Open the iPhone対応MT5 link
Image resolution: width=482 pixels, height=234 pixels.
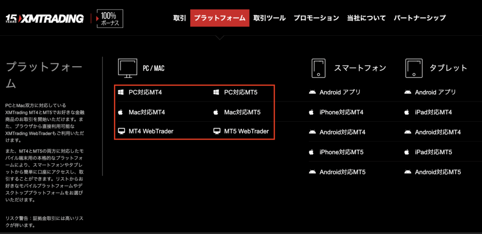tap(342, 152)
